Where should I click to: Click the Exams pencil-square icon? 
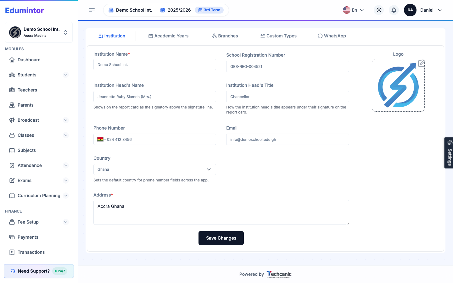click(x=12, y=180)
